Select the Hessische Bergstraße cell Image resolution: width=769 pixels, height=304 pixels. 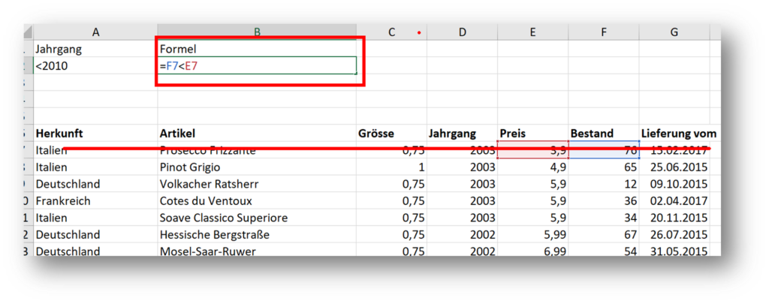coord(255,235)
